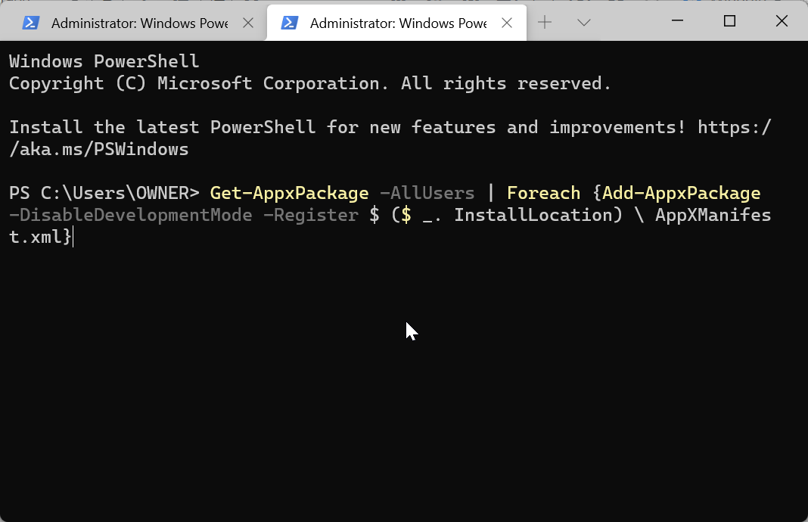Click the Foreach keyword in command

543,193
